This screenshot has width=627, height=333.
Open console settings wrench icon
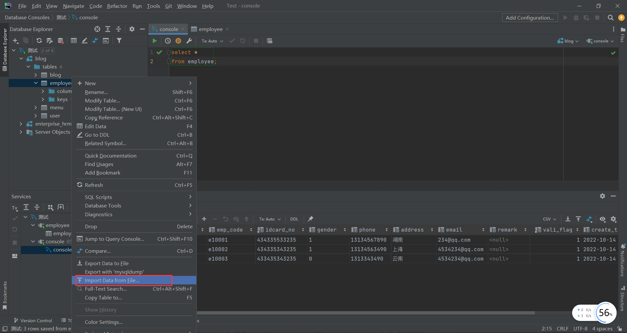[189, 41]
